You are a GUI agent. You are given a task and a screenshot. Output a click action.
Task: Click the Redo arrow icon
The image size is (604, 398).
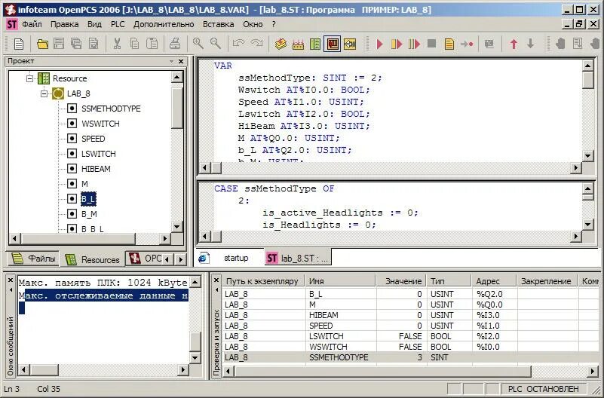256,44
